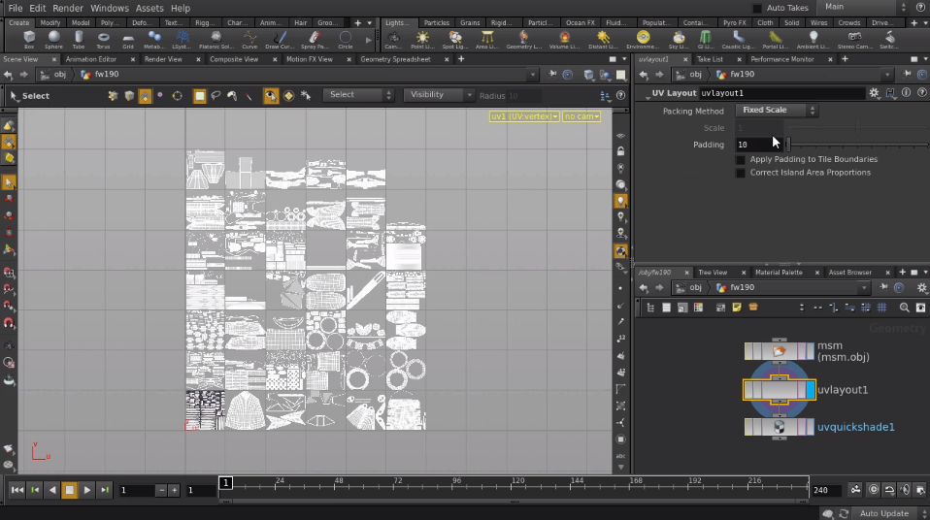Switch to the Material Palette tab

(x=779, y=273)
